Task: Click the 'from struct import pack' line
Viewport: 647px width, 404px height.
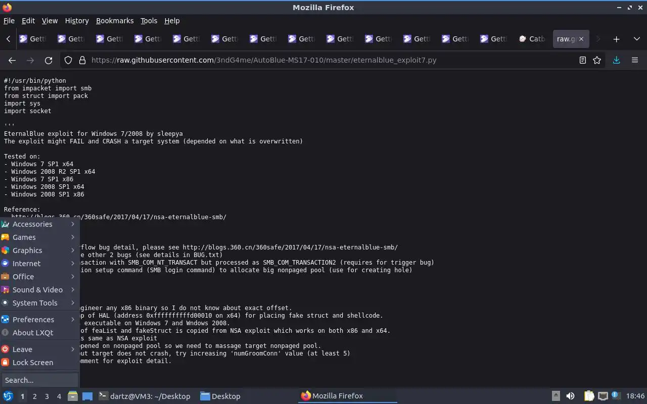Action: point(46,96)
